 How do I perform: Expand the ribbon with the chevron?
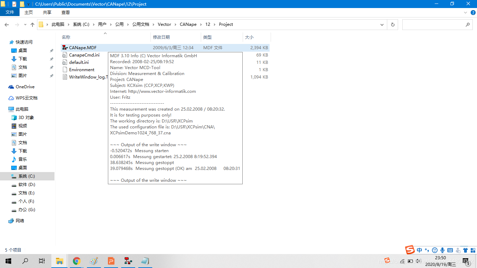(465, 12)
